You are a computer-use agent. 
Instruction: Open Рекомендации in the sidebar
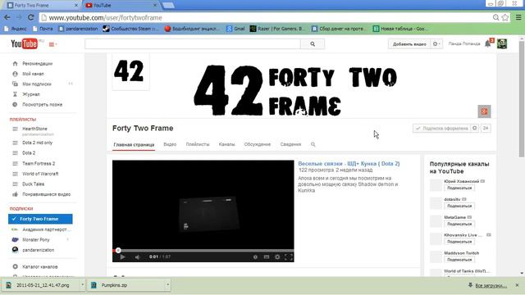pos(37,64)
